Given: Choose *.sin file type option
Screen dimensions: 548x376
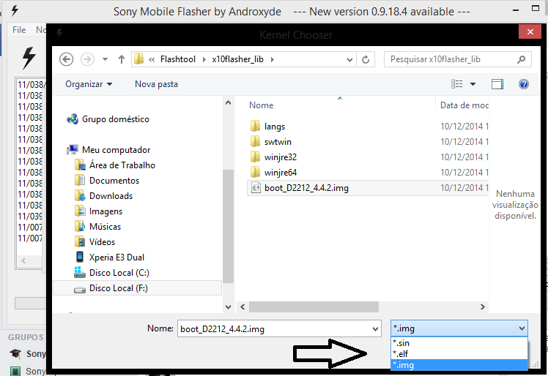Looking at the screenshot, I should pos(459,343).
